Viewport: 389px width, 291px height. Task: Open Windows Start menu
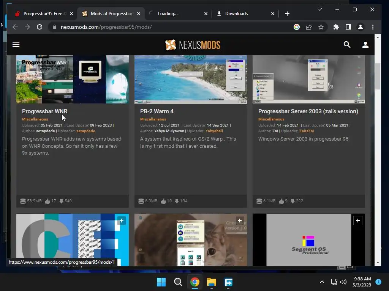click(161, 282)
